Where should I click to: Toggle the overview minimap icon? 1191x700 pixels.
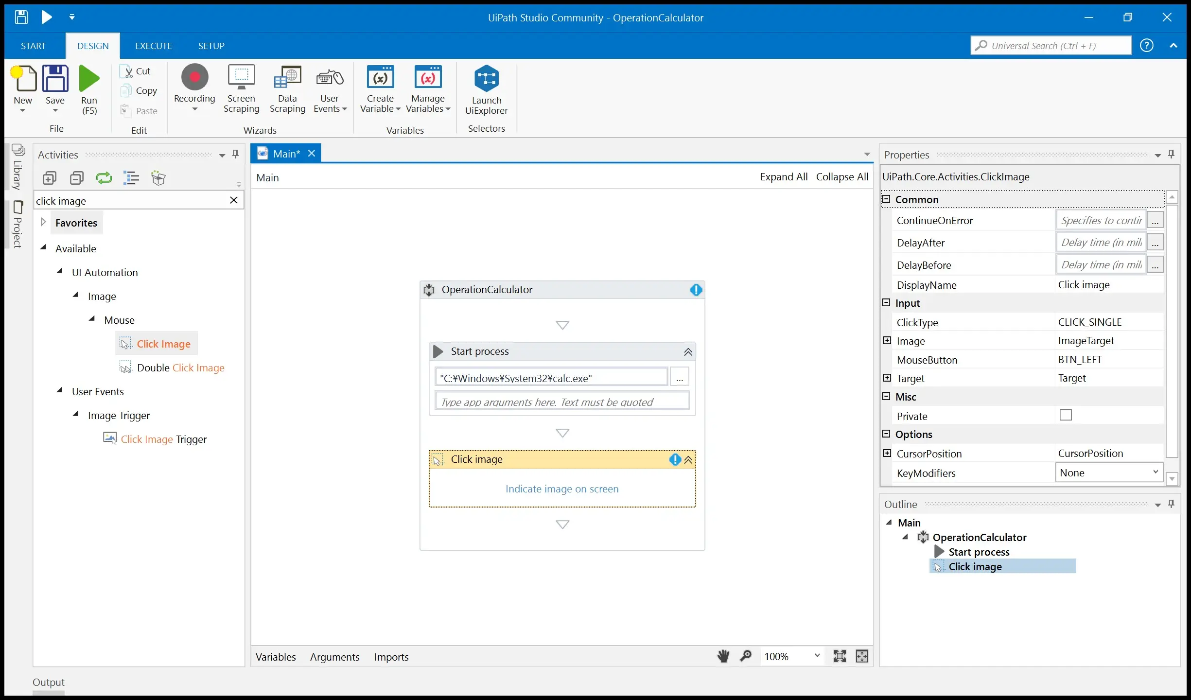862,656
